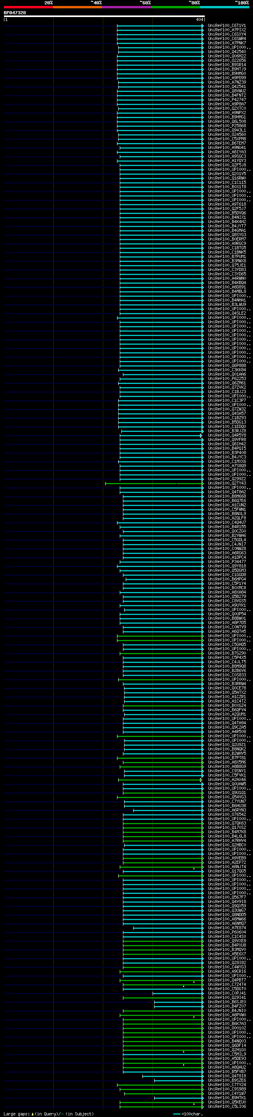Select the UniRef100_B2VWA6 label
Viewport: 253px width, 1117px height.
pyautogui.click(x=227, y=536)
